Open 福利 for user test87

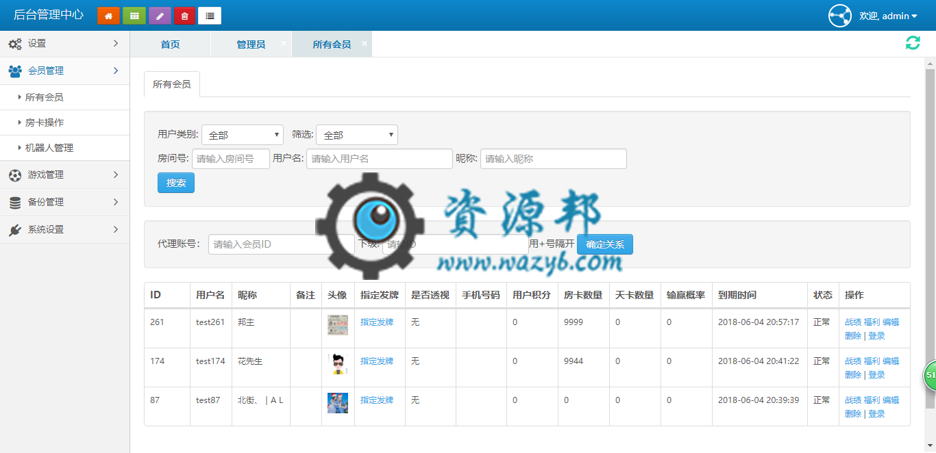point(872,400)
